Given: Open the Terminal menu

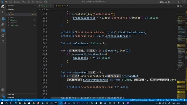Looking at the screenshot, I should [x=39, y=2].
